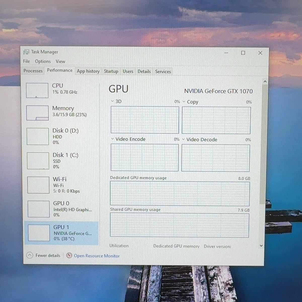Click the scroll down arrow of the GPU pane
Viewport: 302px width, 302px height.
point(261,246)
